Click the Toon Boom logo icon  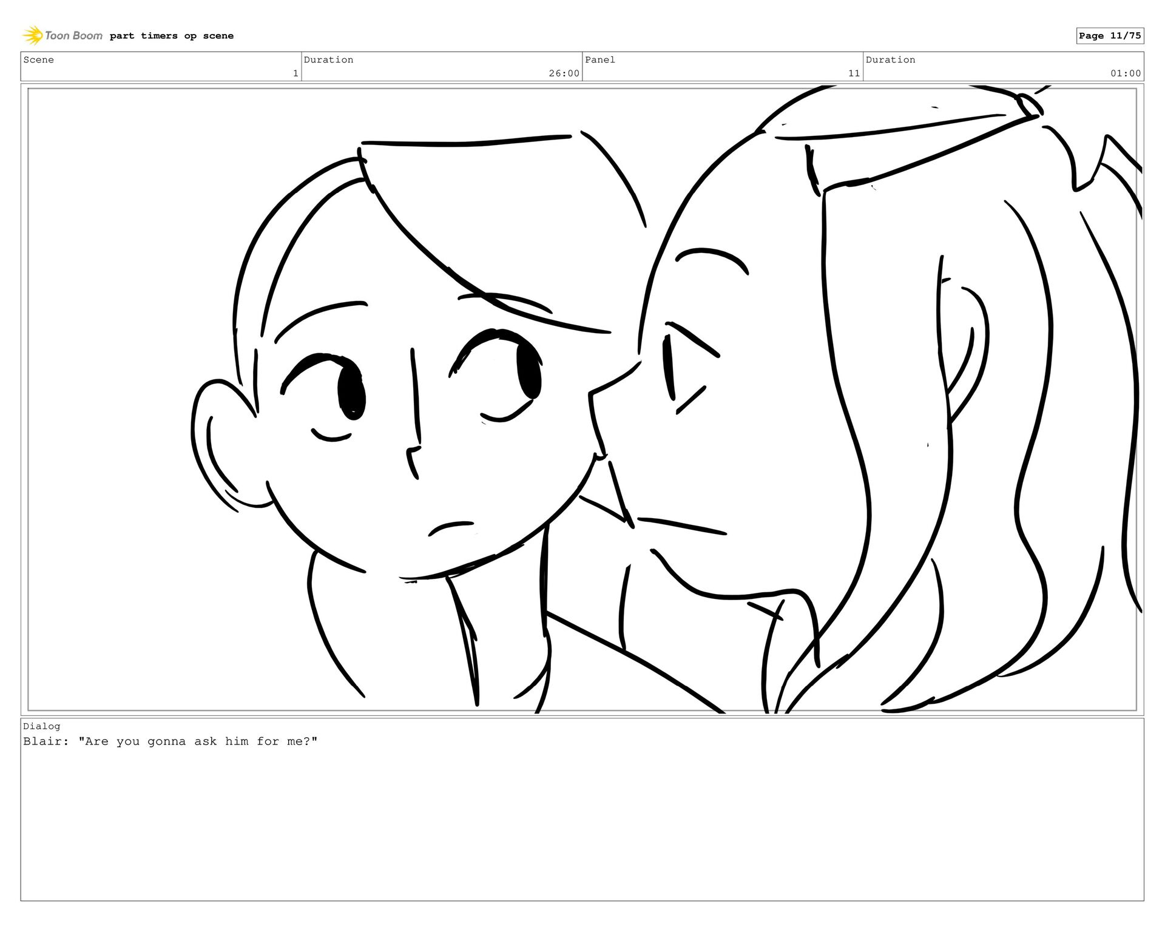[x=33, y=35]
